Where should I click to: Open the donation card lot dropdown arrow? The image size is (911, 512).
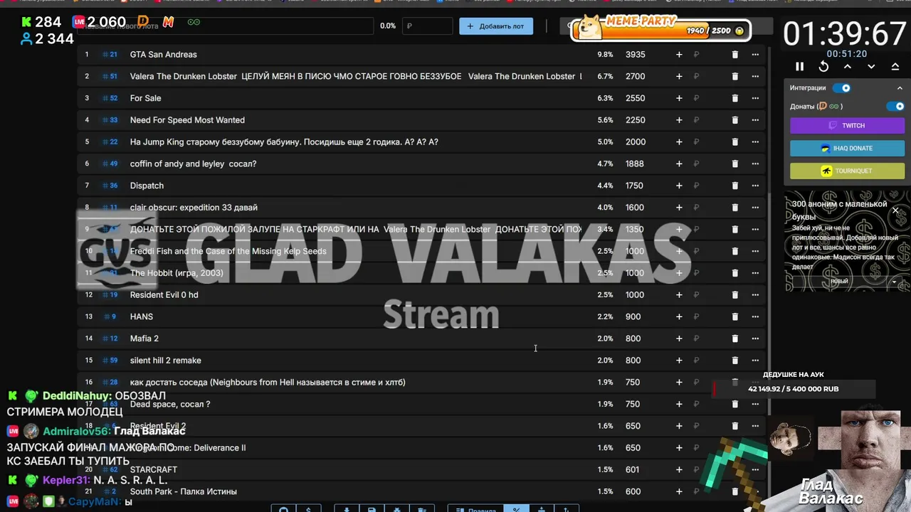[895, 282]
